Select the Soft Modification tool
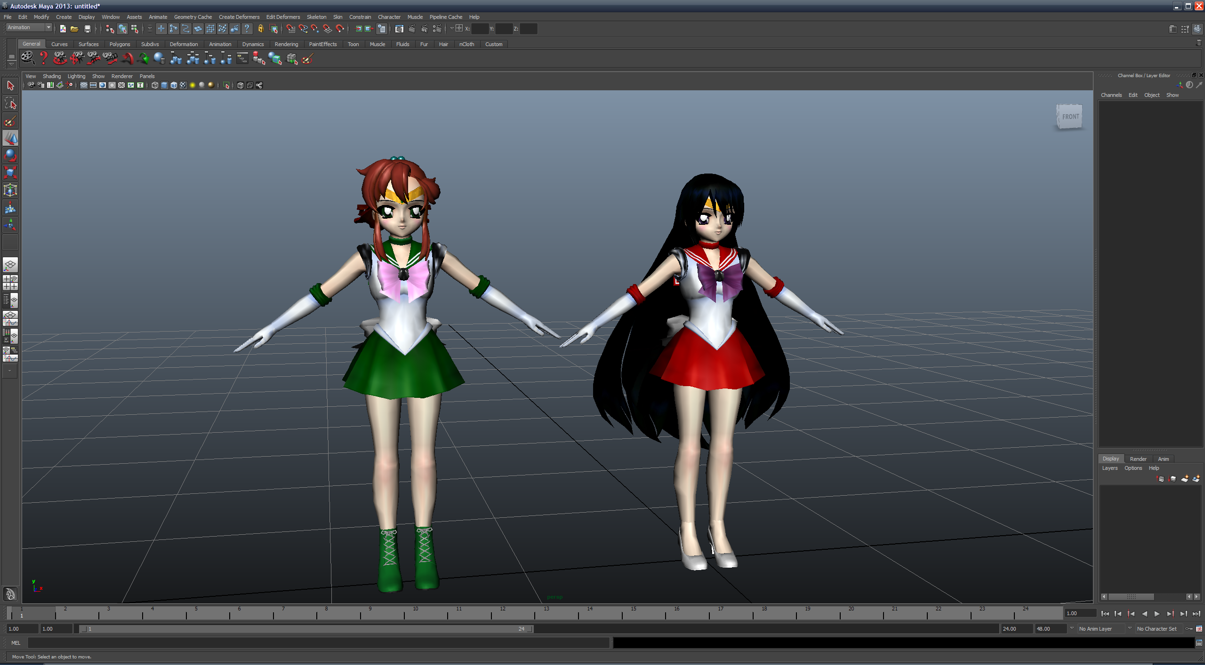Image resolution: width=1205 pixels, height=665 pixels. point(10,207)
